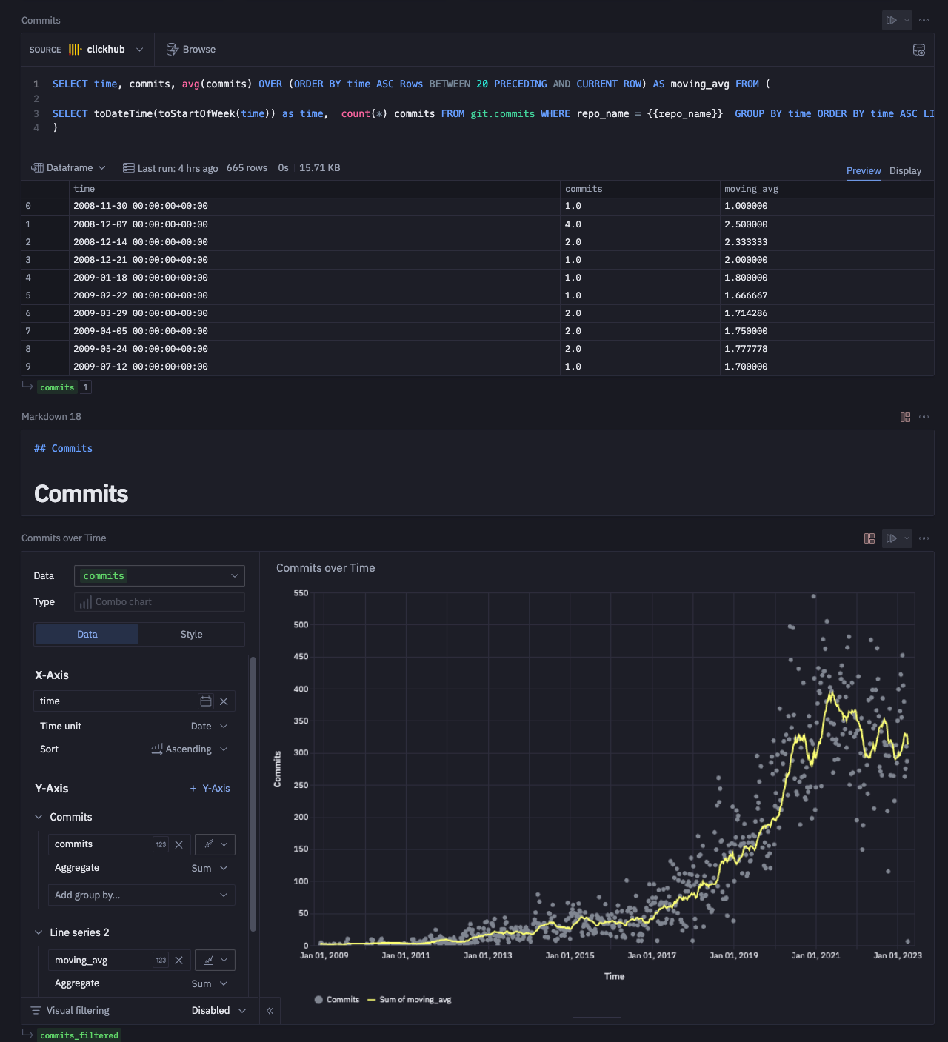The height and width of the screenshot is (1042, 948).
Task: Open the Visual filtering Disabled dropdown
Action: (x=218, y=1011)
